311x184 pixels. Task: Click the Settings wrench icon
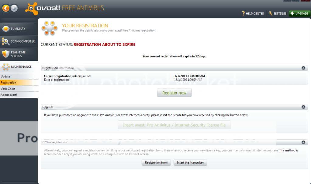coord(270,13)
